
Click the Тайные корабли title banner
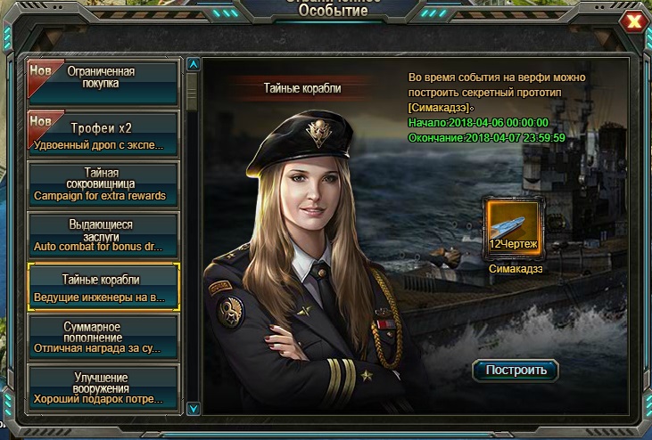(x=302, y=88)
